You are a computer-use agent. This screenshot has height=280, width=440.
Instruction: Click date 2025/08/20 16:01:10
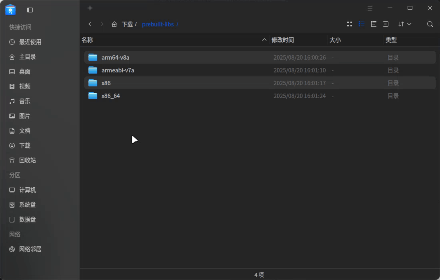[x=300, y=70]
